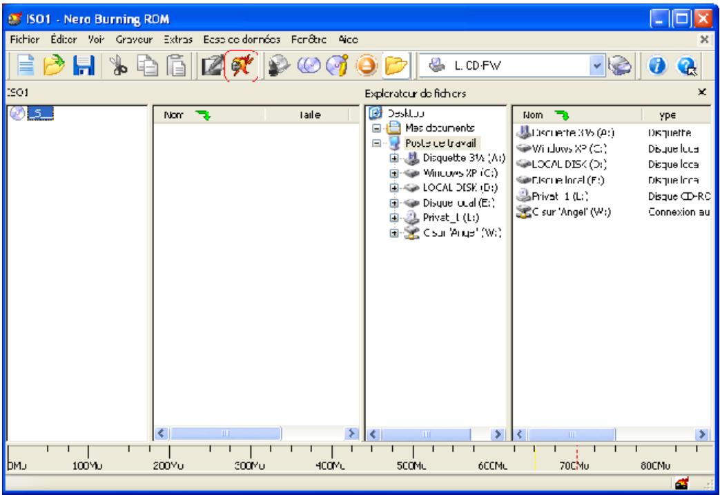Select Windows XP (C:) in the file list
The image size is (720, 495).
pos(561,149)
